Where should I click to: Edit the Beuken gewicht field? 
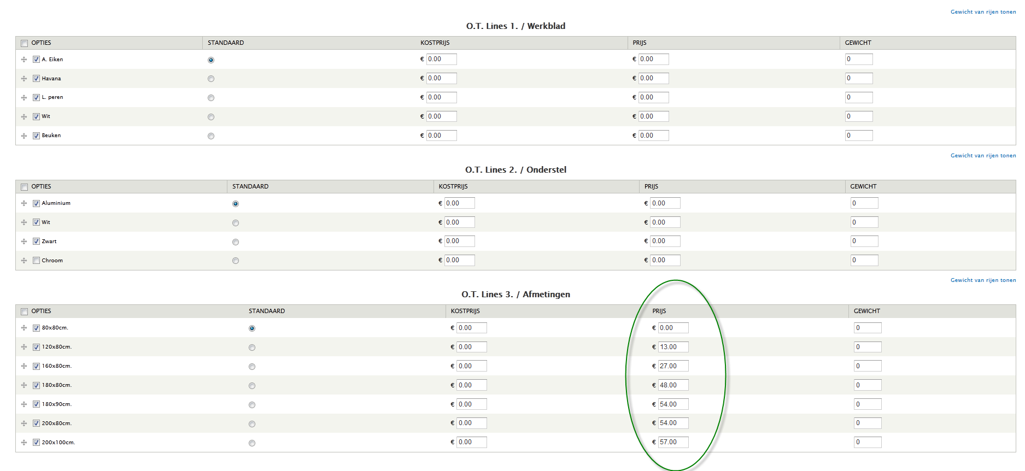coord(859,136)
